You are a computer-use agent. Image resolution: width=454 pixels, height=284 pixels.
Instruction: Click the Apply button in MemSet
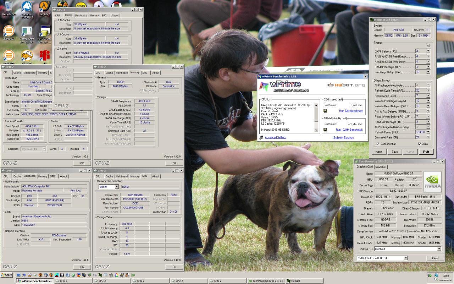pos(379,152)
